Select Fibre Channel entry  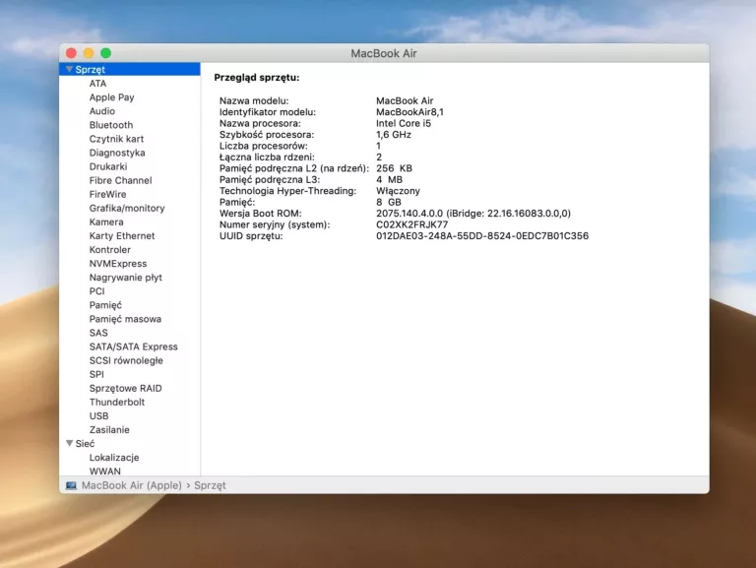pos(120,180)
